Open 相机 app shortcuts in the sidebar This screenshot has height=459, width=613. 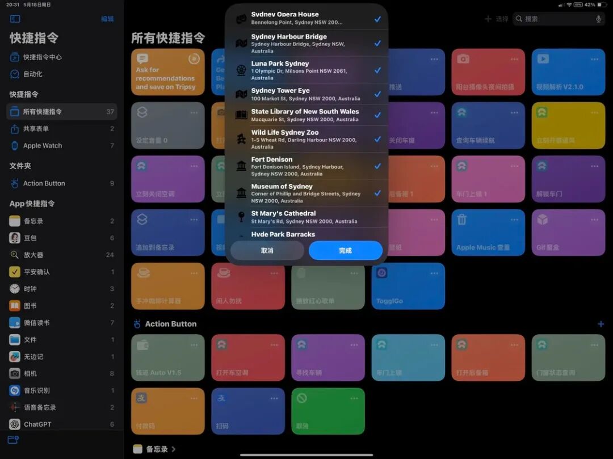[x=62, y=373]
